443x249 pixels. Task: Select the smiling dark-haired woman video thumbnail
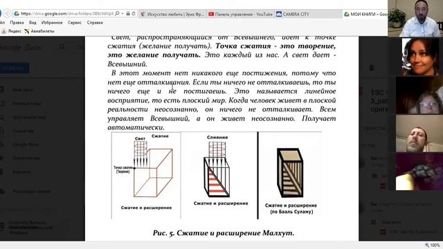421,57
